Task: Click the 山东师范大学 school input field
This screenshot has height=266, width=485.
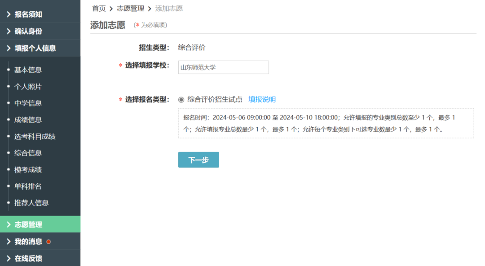Action: [223, 67]
